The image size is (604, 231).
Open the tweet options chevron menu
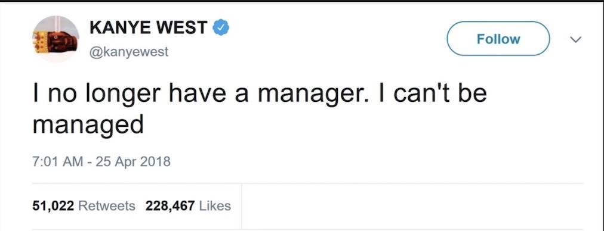point(577,39)
